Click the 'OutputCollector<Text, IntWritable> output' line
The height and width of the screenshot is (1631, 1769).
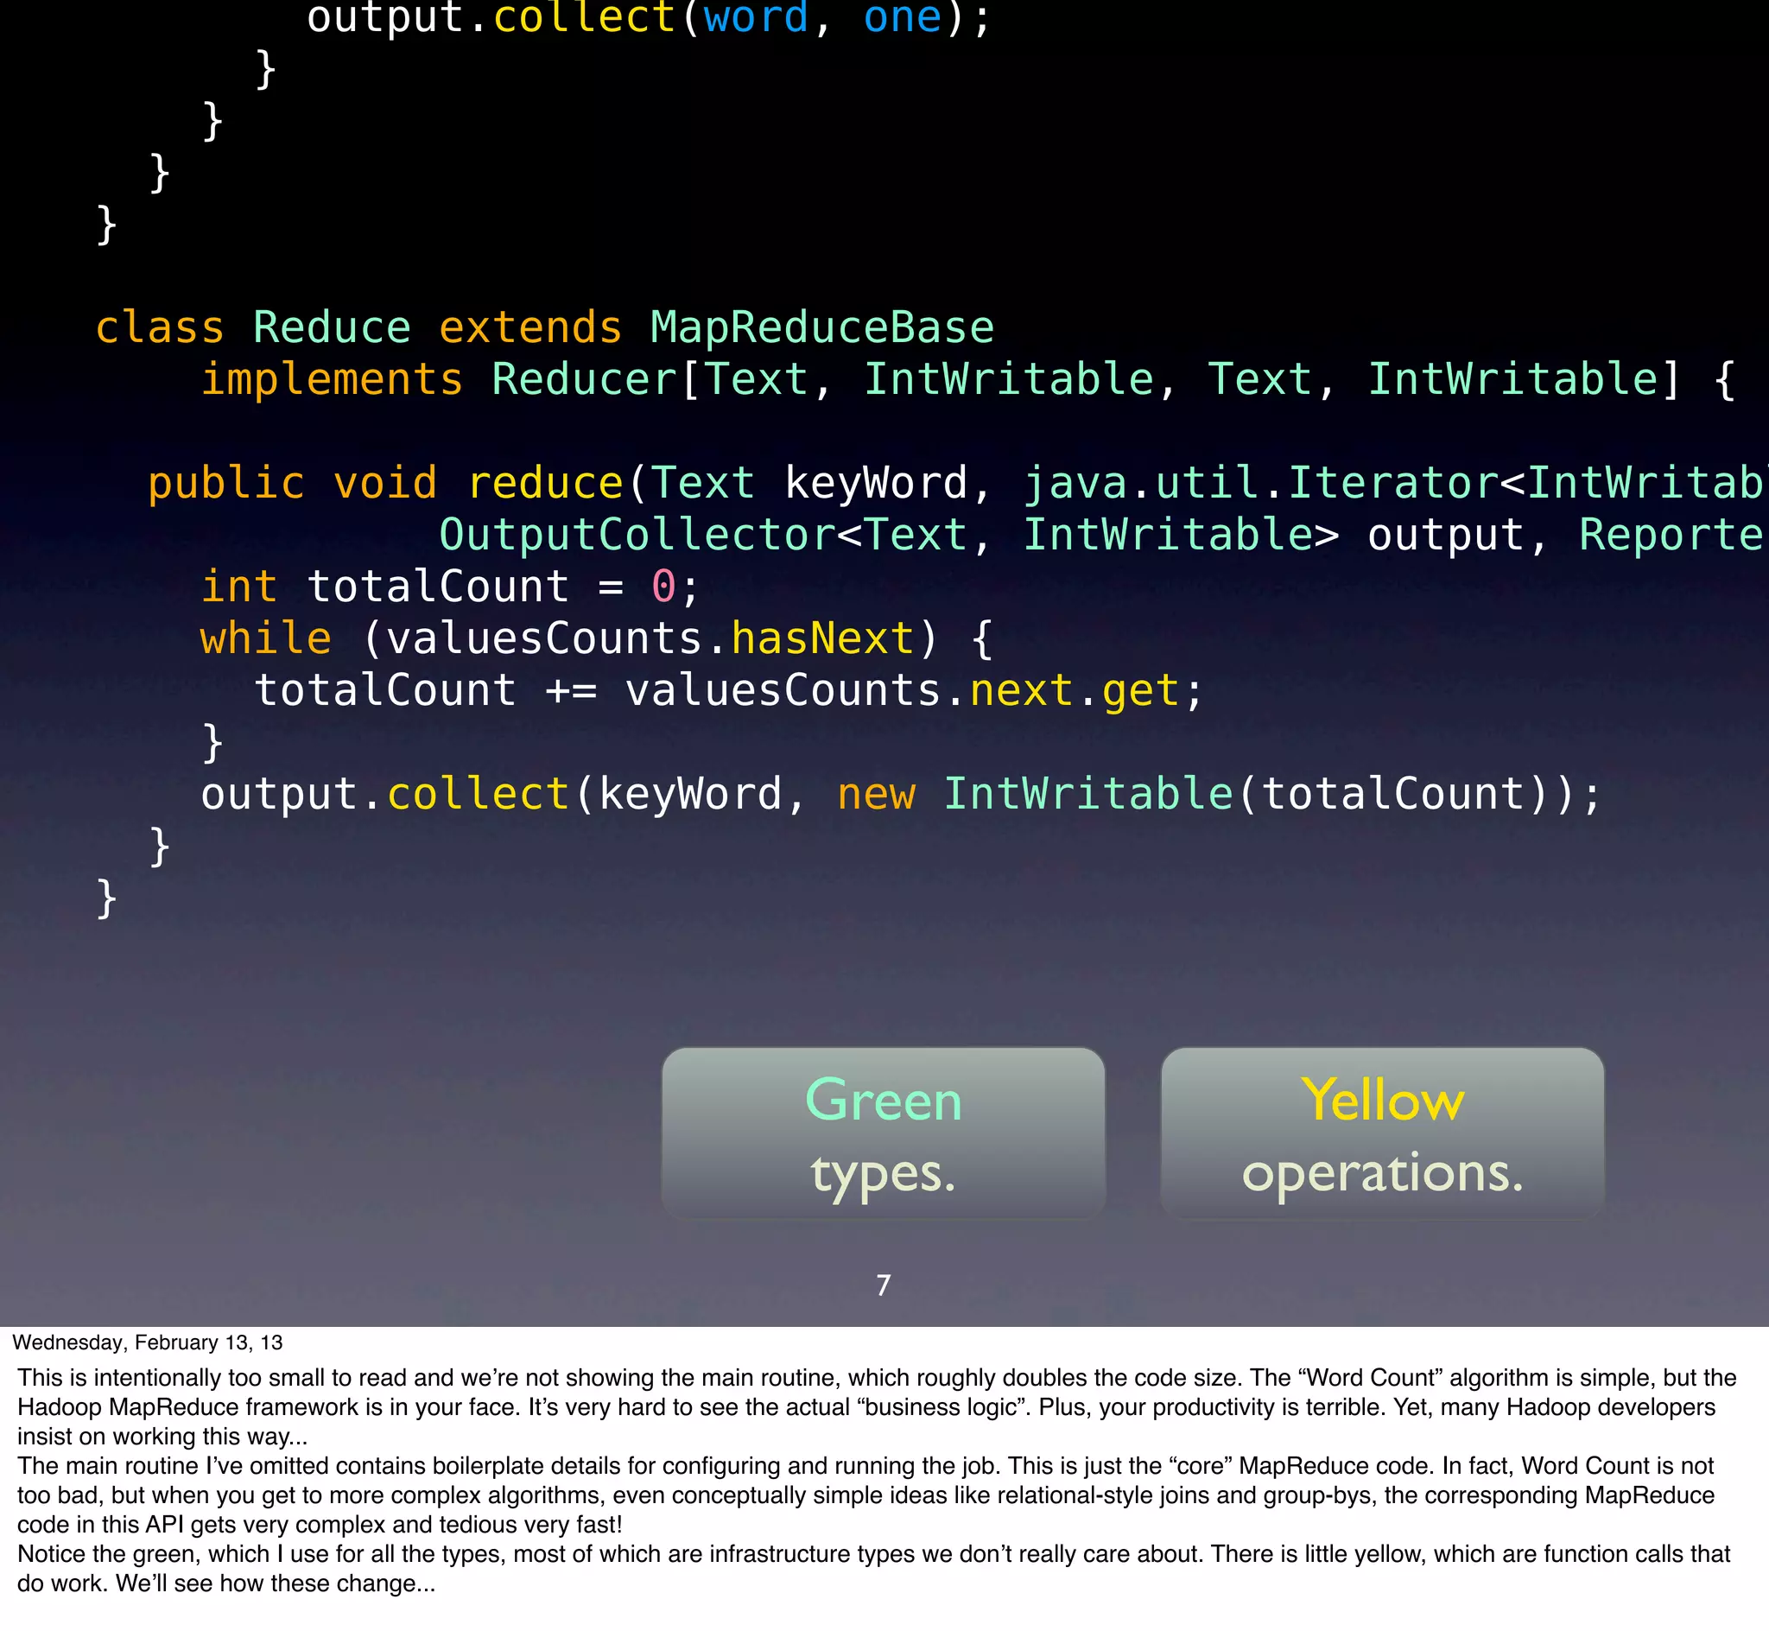pyautogui.click(x=1103, y=535)
